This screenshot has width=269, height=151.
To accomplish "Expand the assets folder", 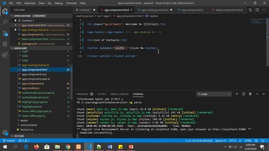I will click(24, 120).
